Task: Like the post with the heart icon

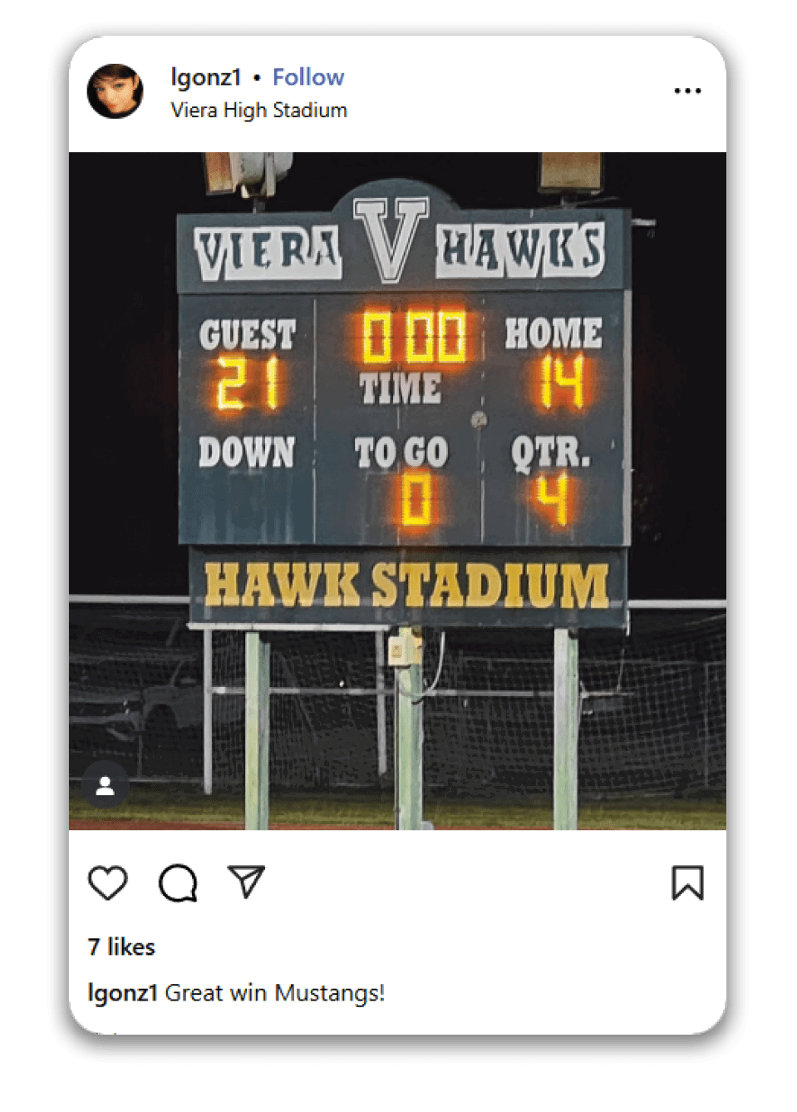Action: [x=108, y=882]
